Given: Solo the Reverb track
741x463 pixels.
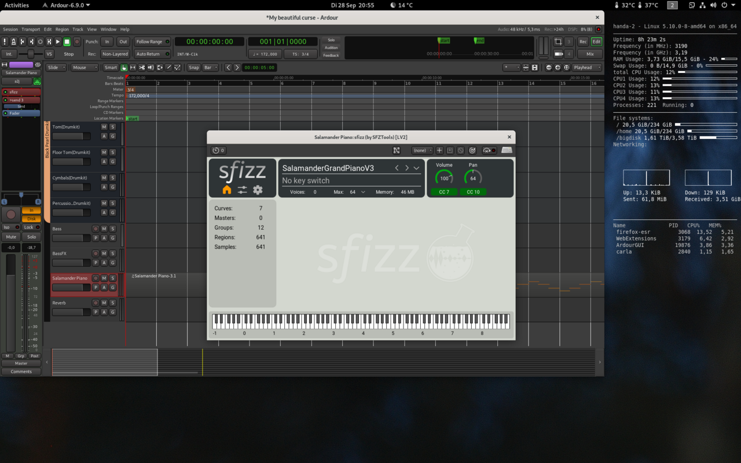Looking at the screenshot, I should 112,303.
